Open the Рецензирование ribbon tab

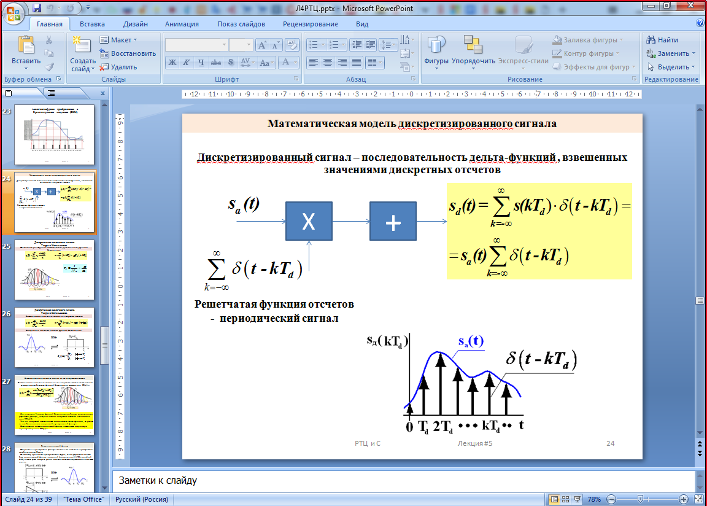[310, 24]
